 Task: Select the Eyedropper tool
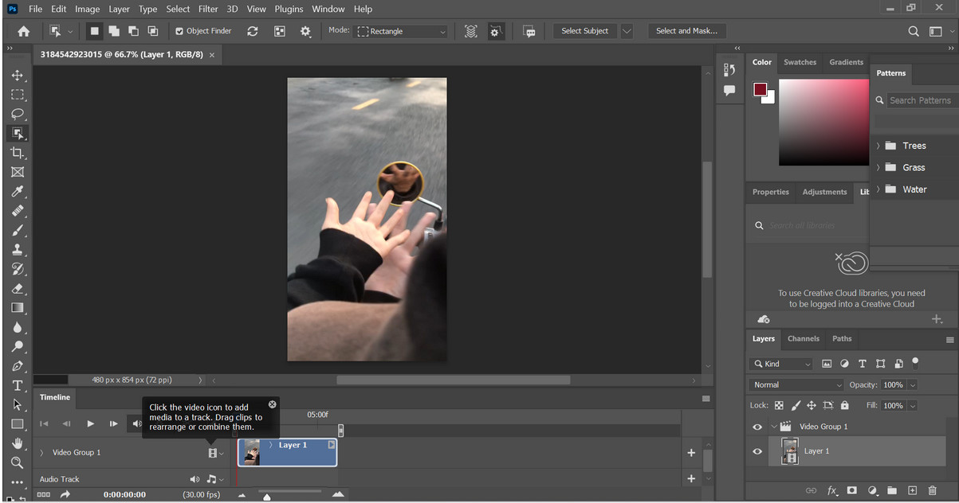[17, 192]
